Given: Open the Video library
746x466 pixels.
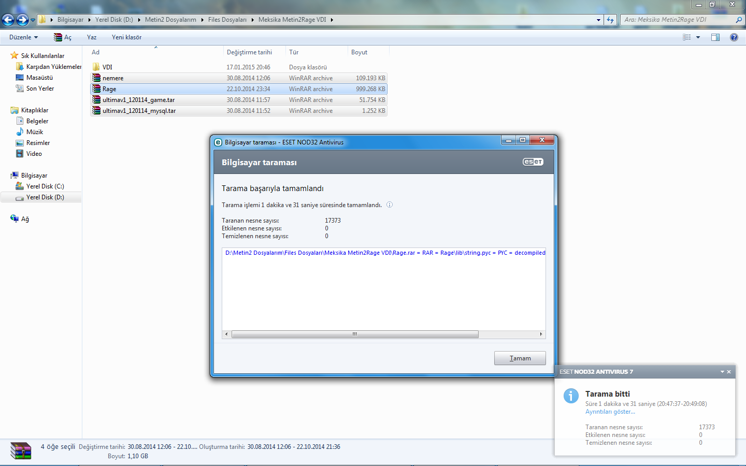Looking at the screenshot, I should [x=34, y=154].
